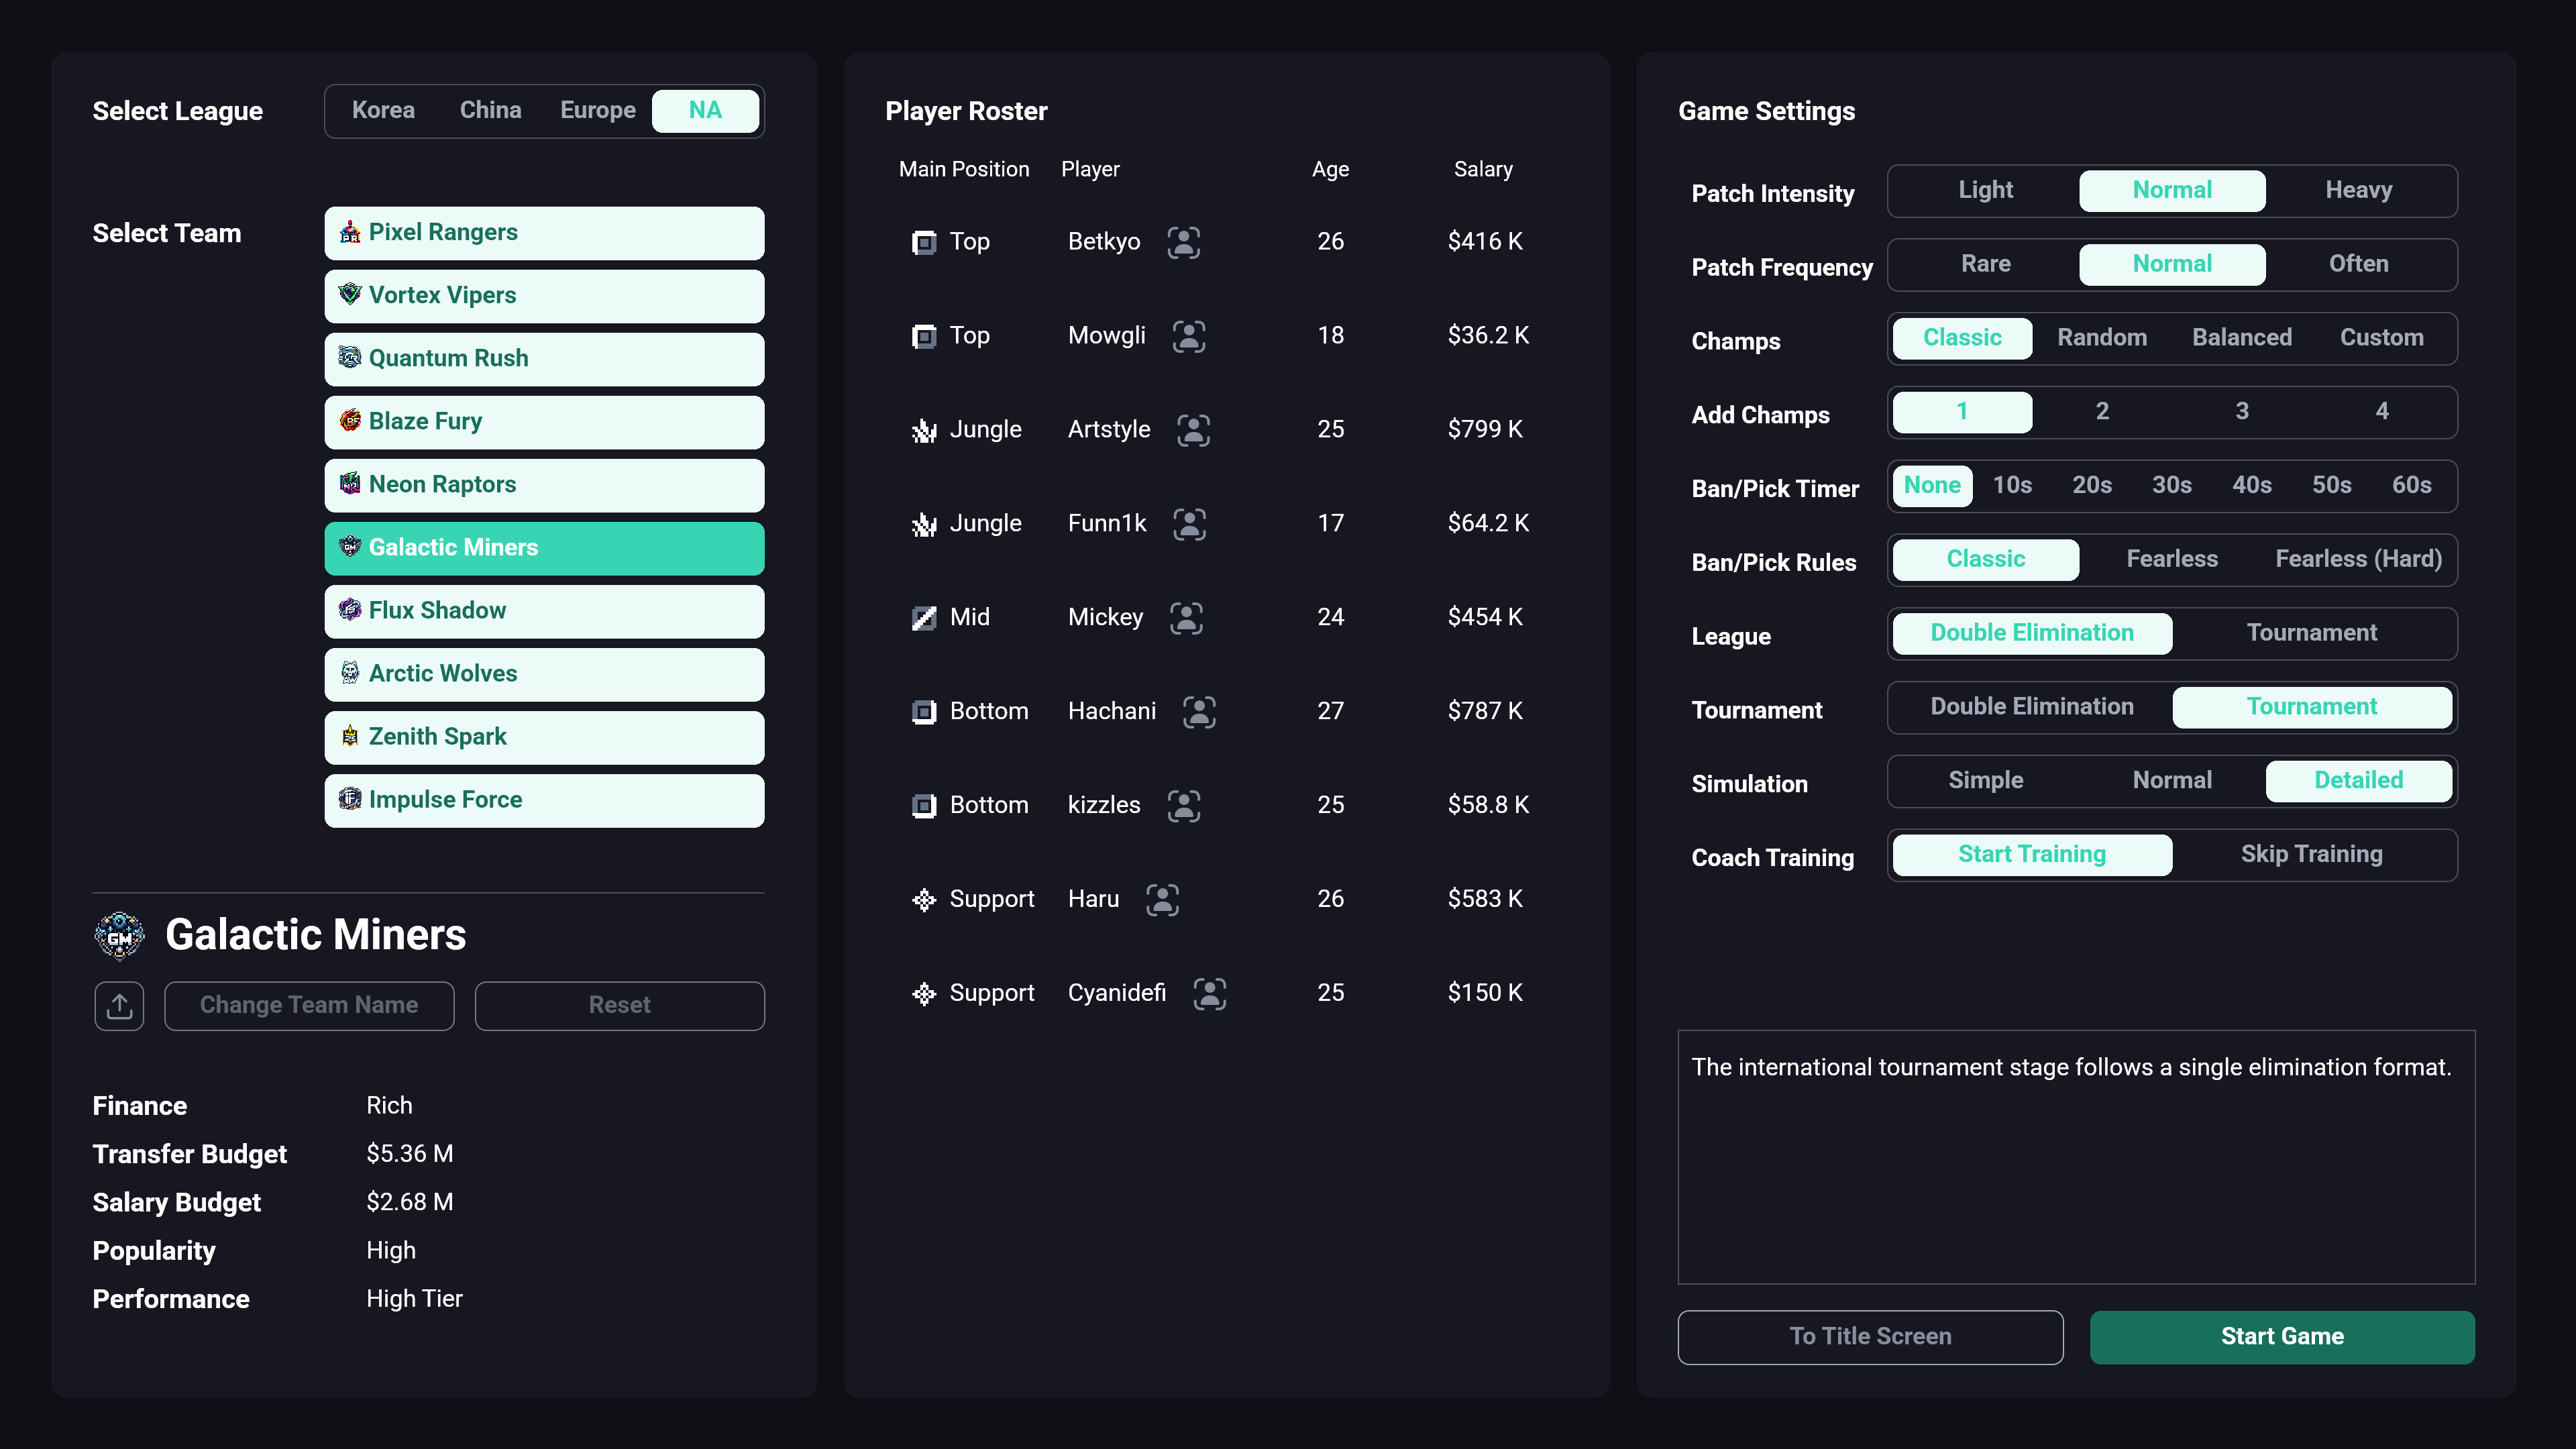Set Patch Intensity to Light
Viewport: 2576px width, 1449px height.
1986,190
